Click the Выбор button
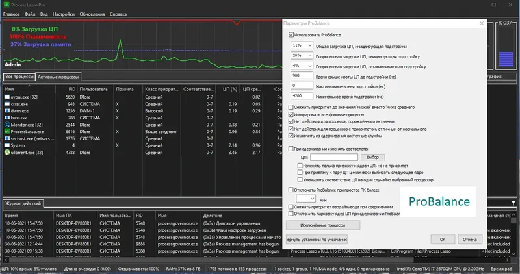This screenshot has height=274, width=520. [x=372, y=157]
